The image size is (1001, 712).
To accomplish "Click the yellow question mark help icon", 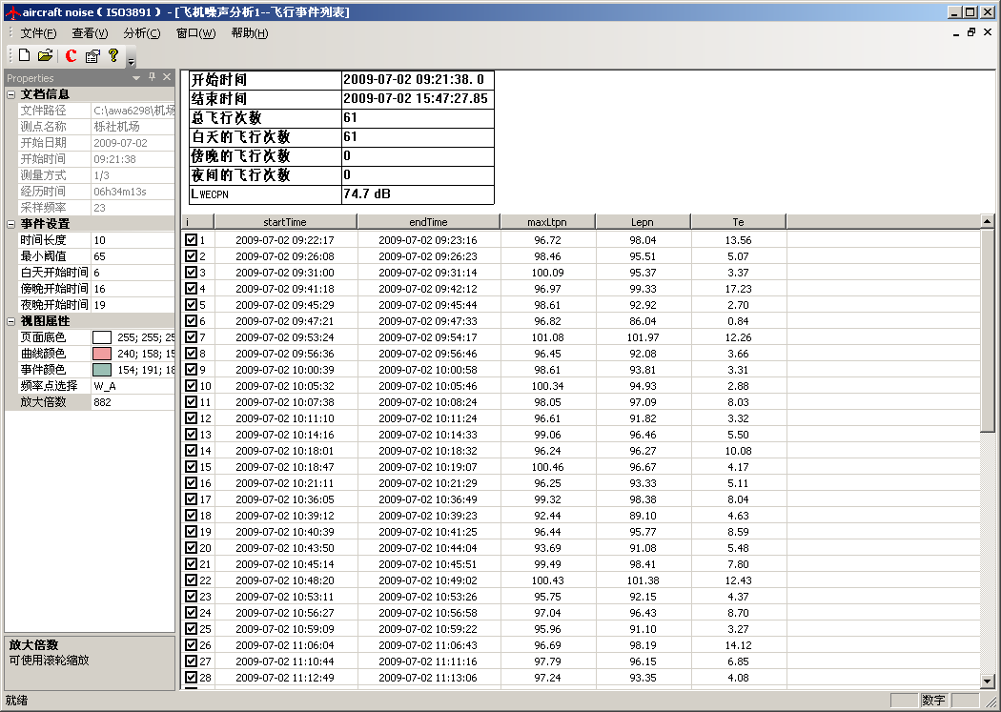I will coord(112,55).
